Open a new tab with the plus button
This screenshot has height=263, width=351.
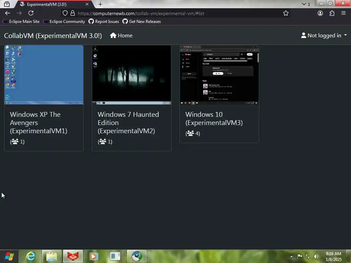100,4
